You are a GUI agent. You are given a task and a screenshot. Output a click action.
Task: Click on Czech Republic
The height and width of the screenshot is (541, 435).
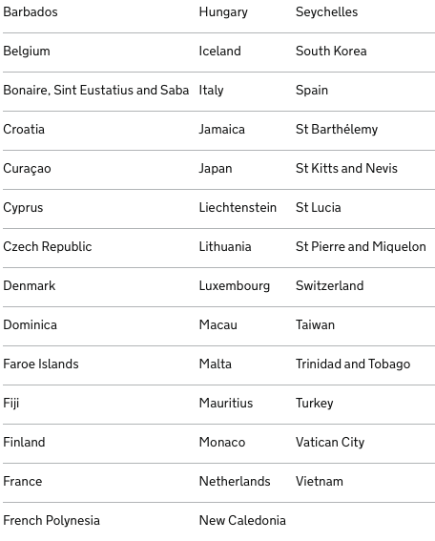(48, 247)
